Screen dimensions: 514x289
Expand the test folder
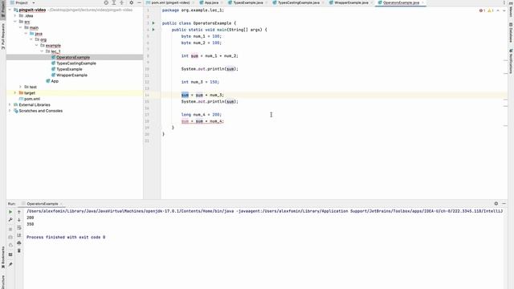click(20, 87)
